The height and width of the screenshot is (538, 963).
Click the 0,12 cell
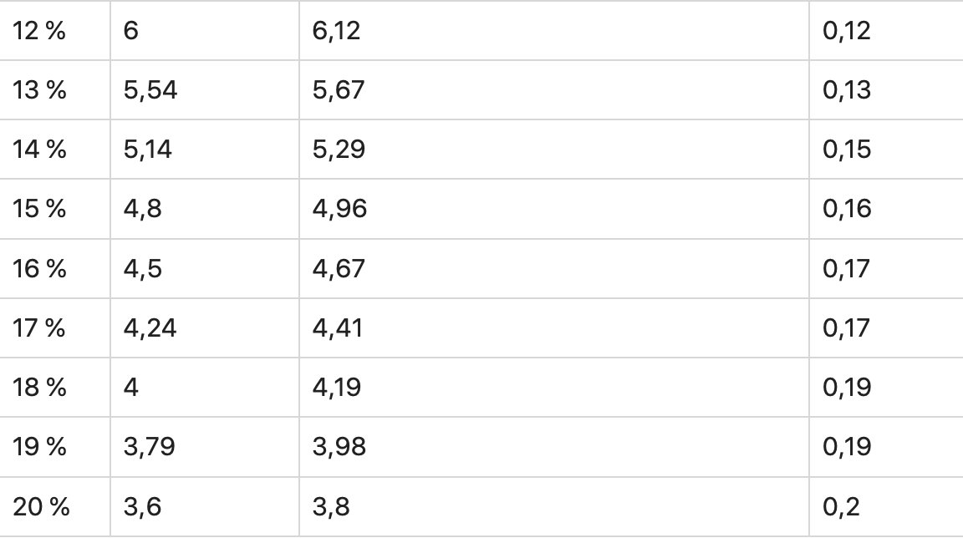(x=847, y=31)
